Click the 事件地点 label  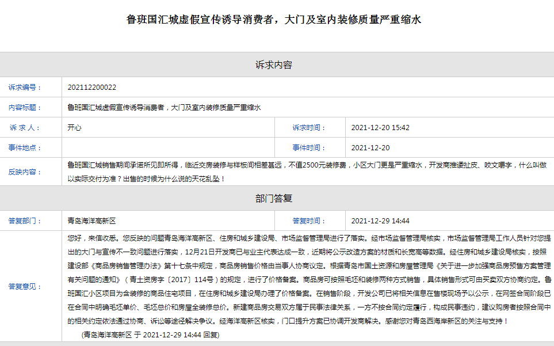click(x=25, y=148)
